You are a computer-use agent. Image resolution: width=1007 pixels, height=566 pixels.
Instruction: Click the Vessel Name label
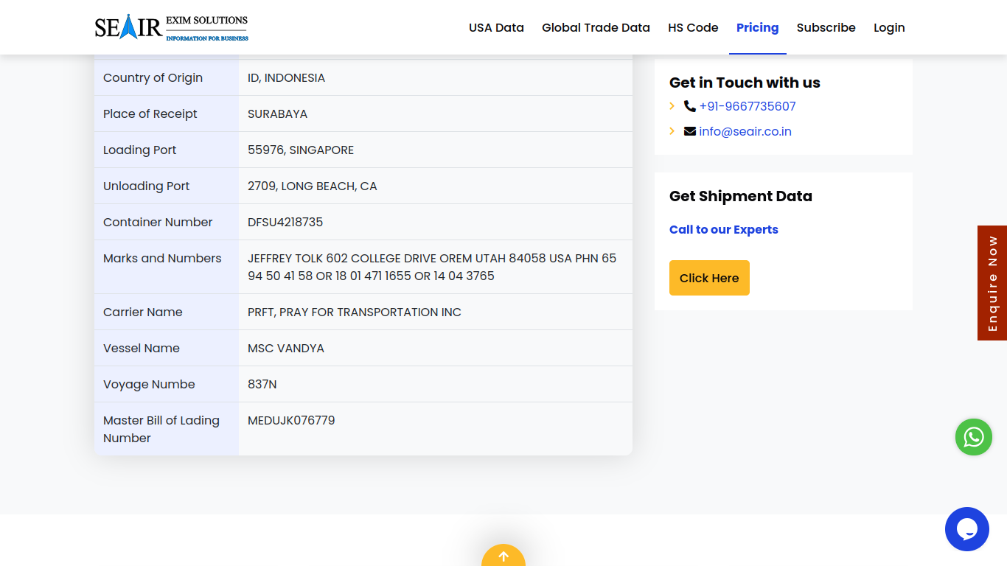click(142, 348)
